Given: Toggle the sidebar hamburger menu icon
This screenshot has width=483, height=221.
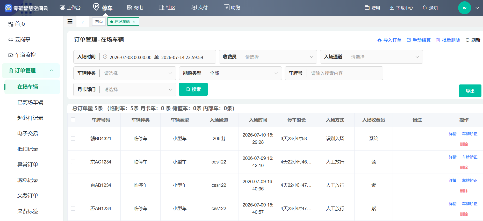Looking at the screenshot, I should (x=70, y=22).
